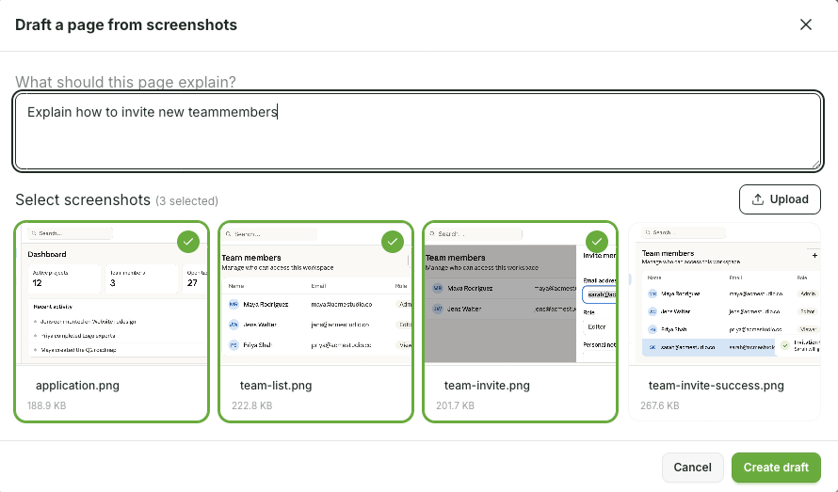Click the team-invite.png file name
Image resolution: width=838 pixels, height=492 pixels.
click(487, 386)
